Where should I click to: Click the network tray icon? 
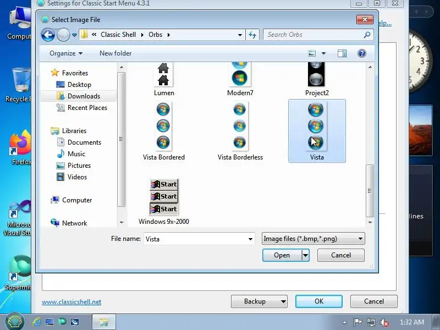pos(371,322)
